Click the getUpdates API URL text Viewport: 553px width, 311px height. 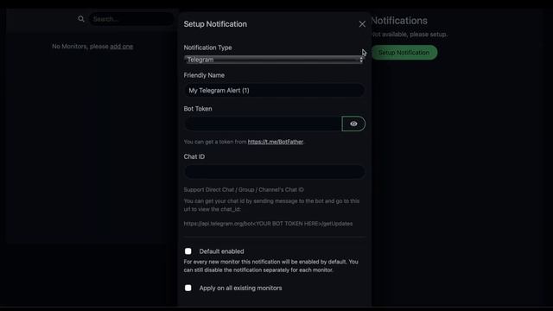pyautogui.click(x=268, y=224)
